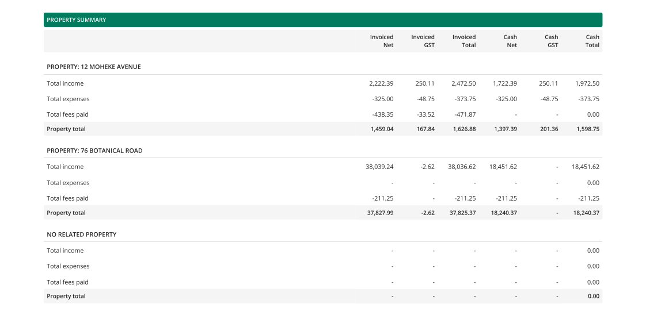Click the Invoiced Total column header
This screenshot has height=315, width=646.
[464, 41]
